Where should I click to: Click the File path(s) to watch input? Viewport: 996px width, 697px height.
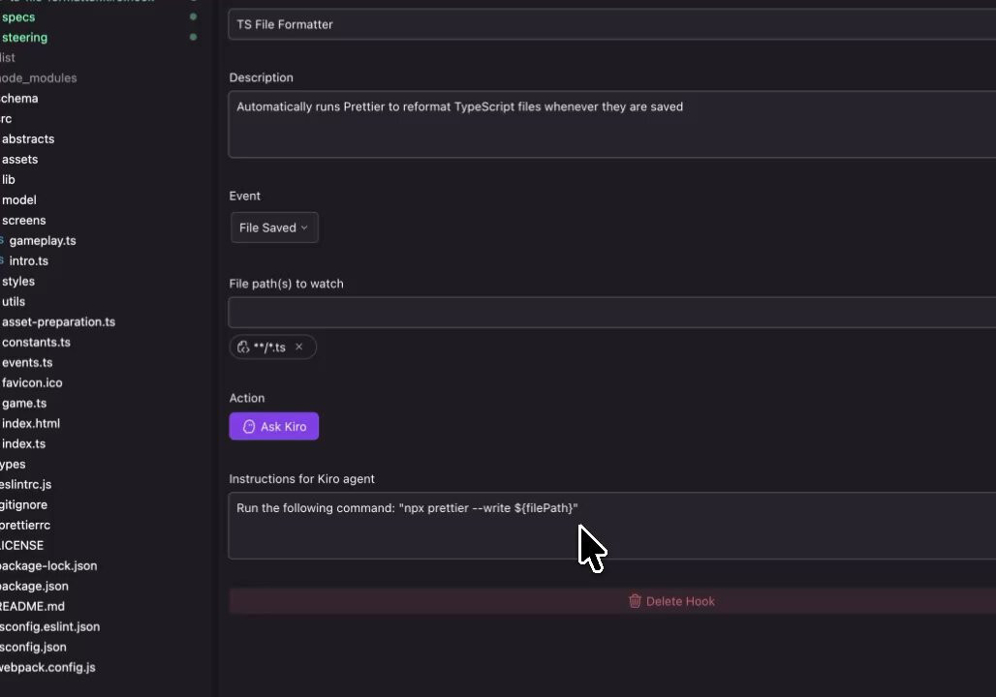[611, 312]
